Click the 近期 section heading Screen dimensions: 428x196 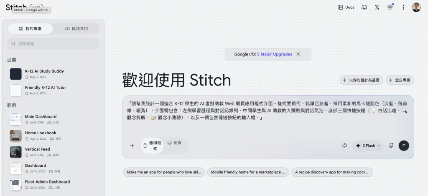point(11,60)
